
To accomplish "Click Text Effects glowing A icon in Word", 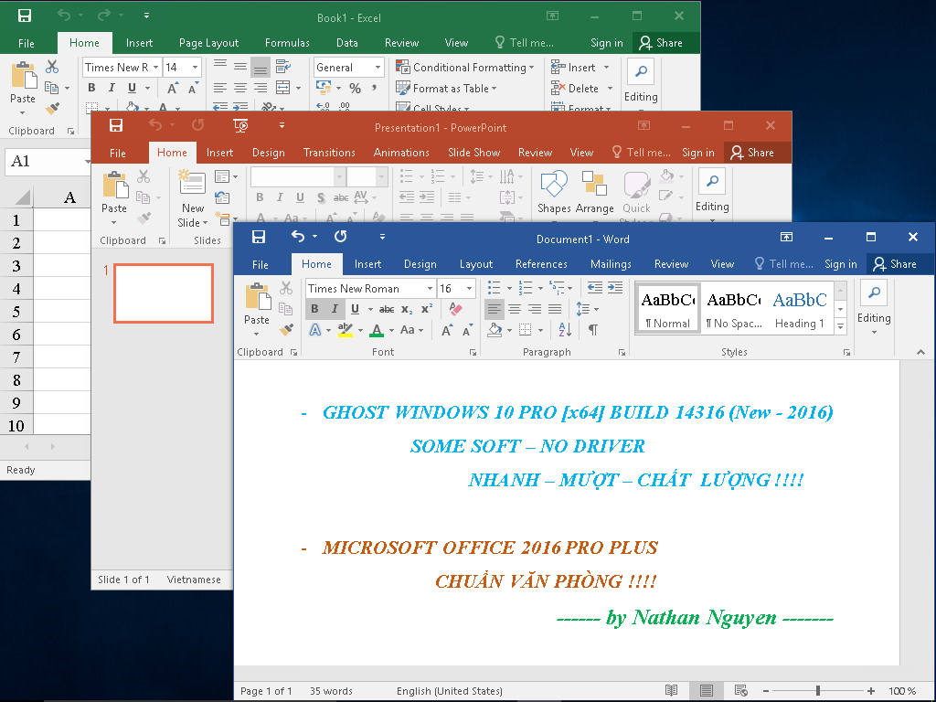I will pos(315,329).
